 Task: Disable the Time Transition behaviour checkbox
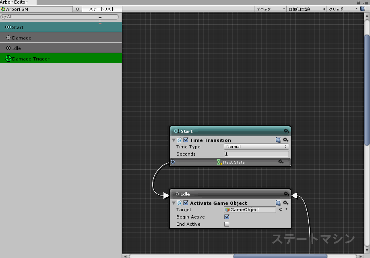pos(186,140)
